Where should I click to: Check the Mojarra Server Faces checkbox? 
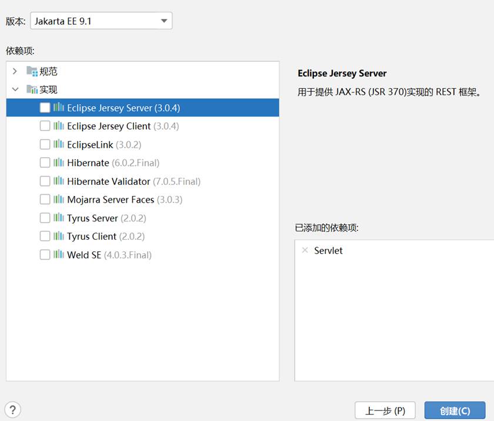click(x=45, y=199)
